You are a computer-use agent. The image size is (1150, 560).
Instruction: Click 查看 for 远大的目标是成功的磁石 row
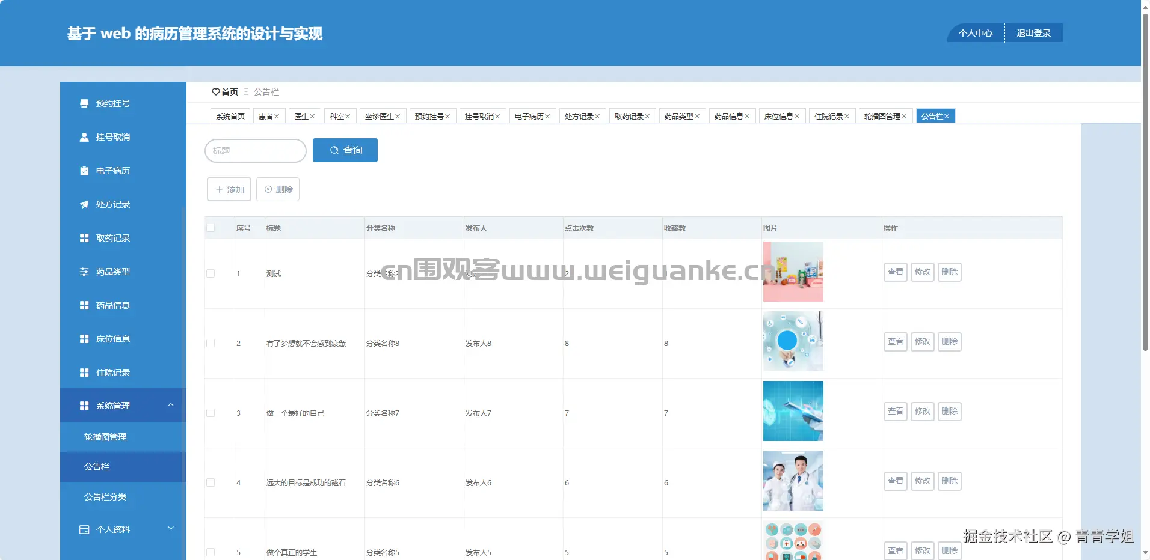pos(896,481)
